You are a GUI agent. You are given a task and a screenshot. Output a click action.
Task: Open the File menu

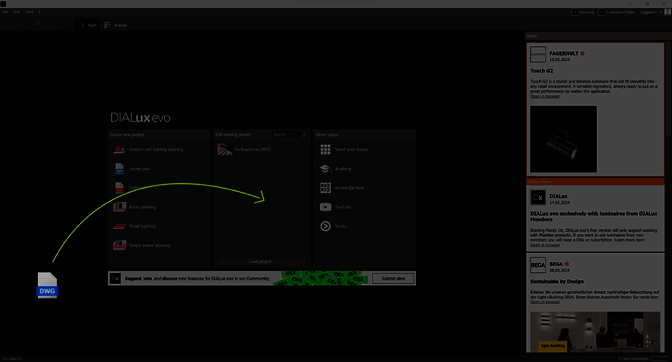5,12
